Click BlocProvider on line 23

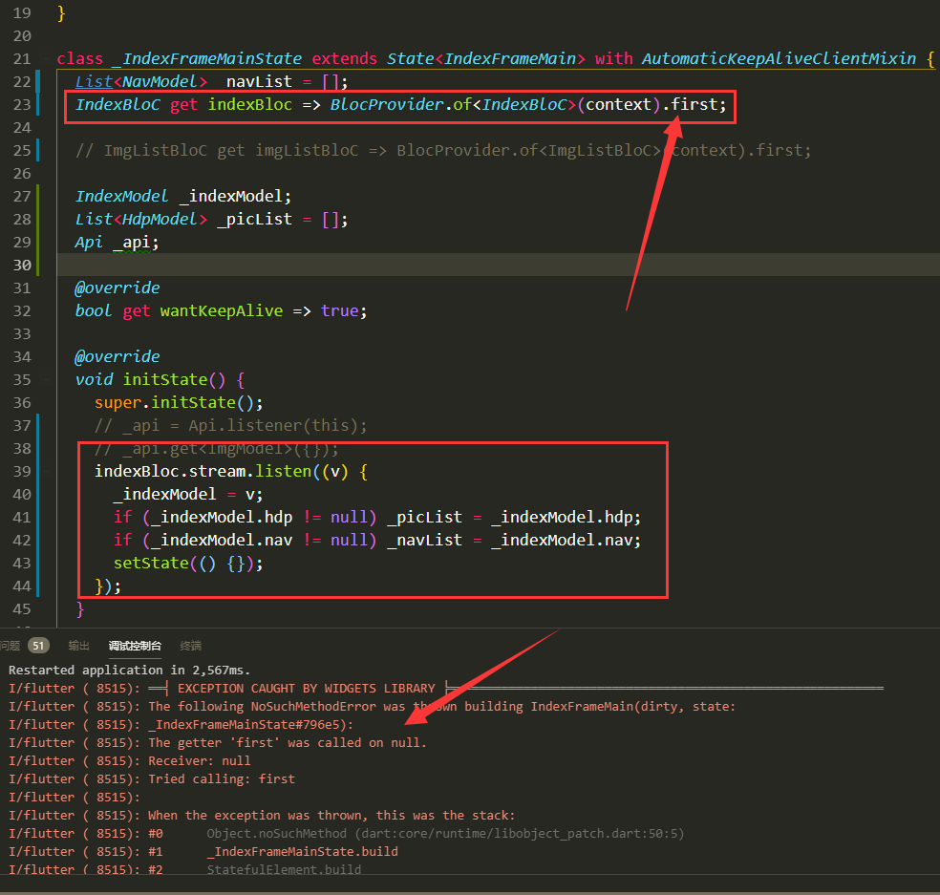coord(387,105)
